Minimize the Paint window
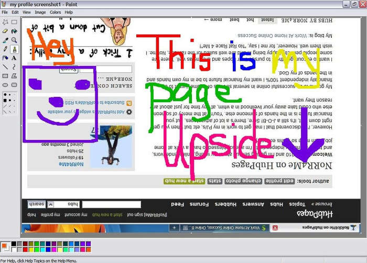 346,4
